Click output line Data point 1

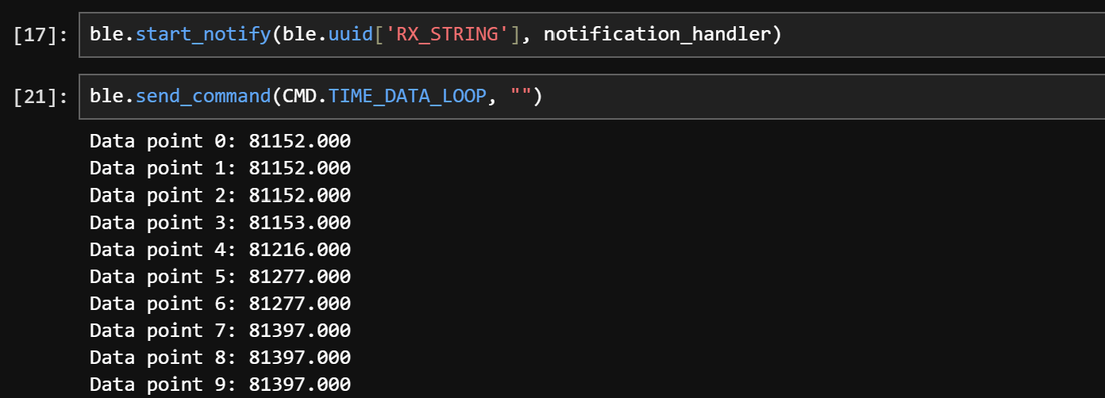(x=220, y=168)
